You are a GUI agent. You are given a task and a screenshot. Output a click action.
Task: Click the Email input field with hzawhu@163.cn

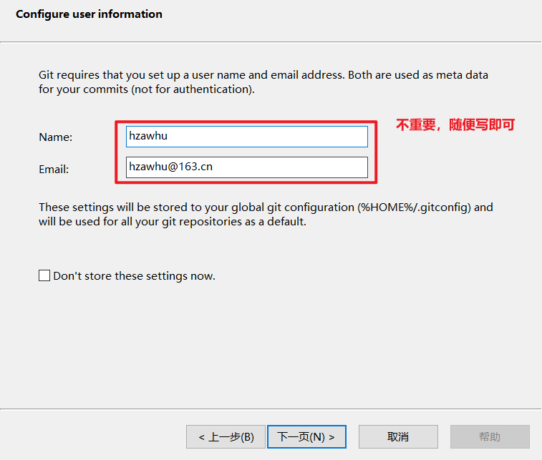tap(247, 167)
